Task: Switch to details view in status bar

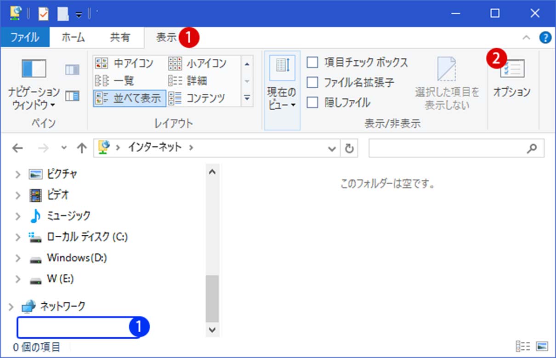Action: (523, 346)
